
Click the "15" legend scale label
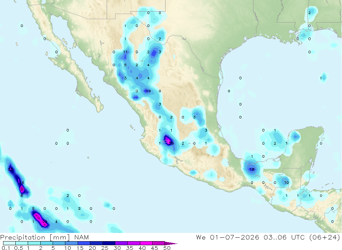click(80, 248)
